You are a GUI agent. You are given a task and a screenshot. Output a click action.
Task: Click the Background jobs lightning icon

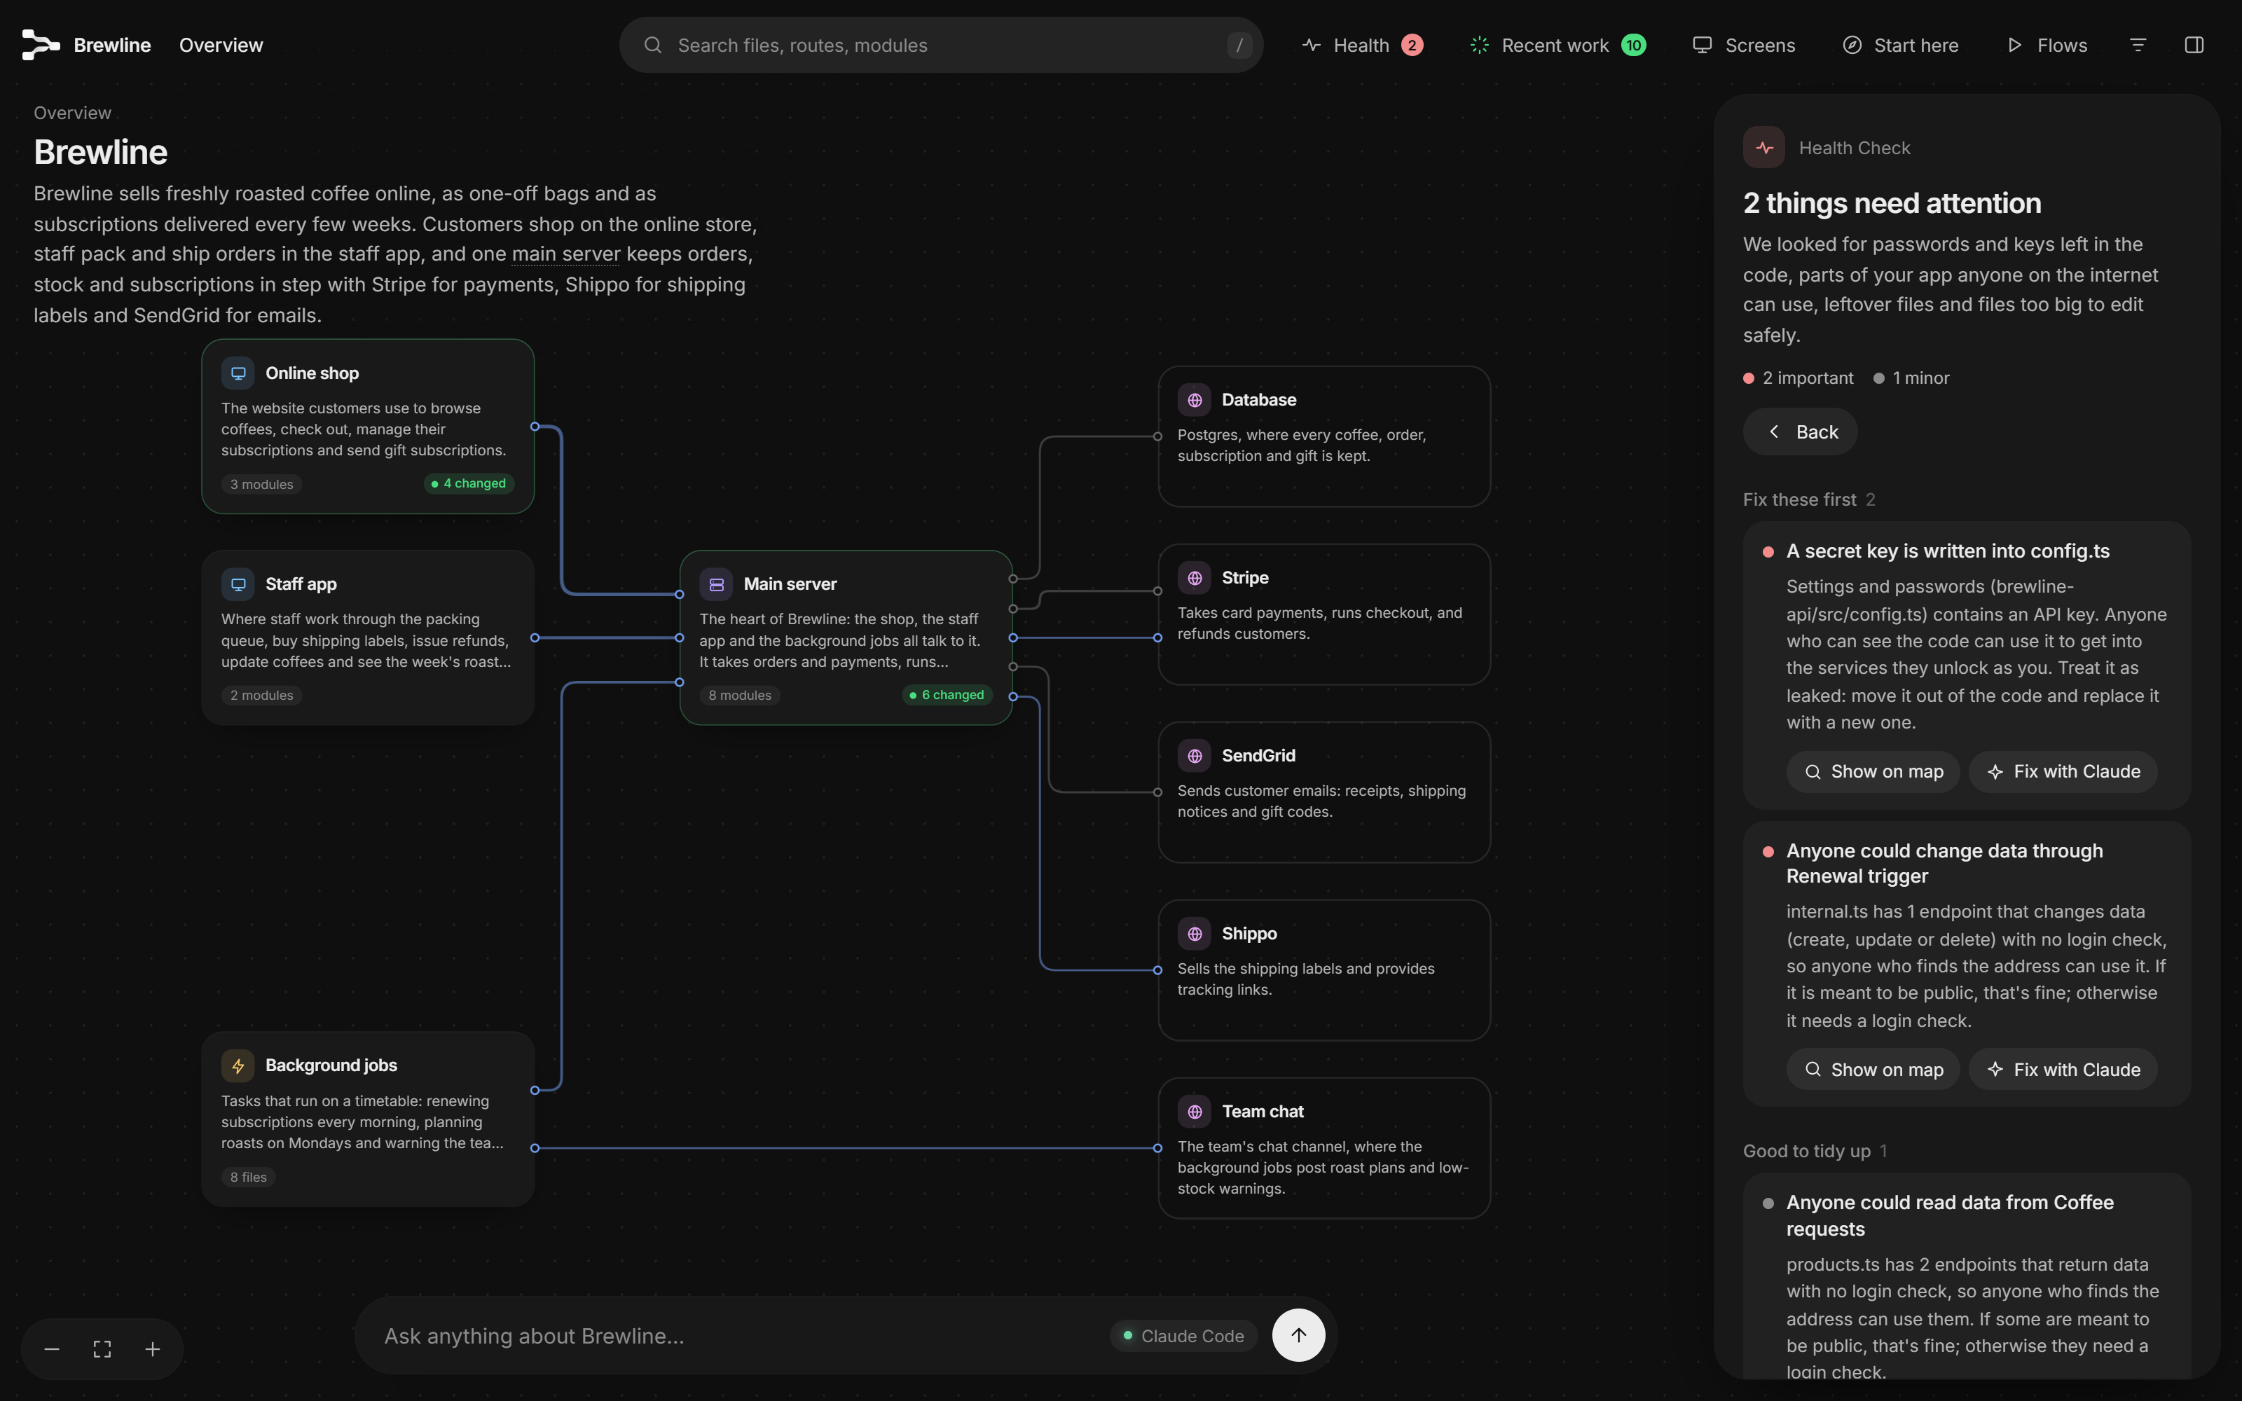coord(238,1065)
